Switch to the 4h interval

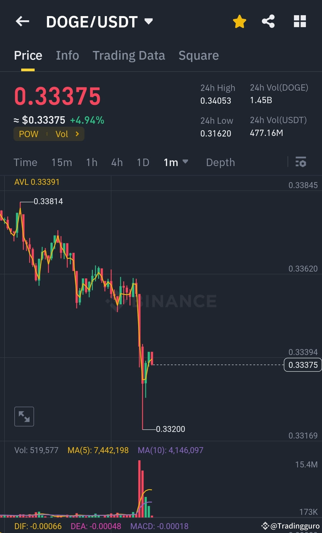point(117,162)
